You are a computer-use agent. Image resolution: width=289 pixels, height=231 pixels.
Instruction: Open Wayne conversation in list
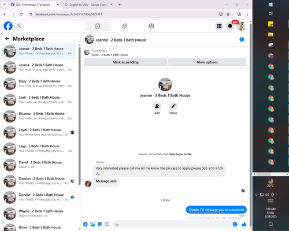click(39, 214)
